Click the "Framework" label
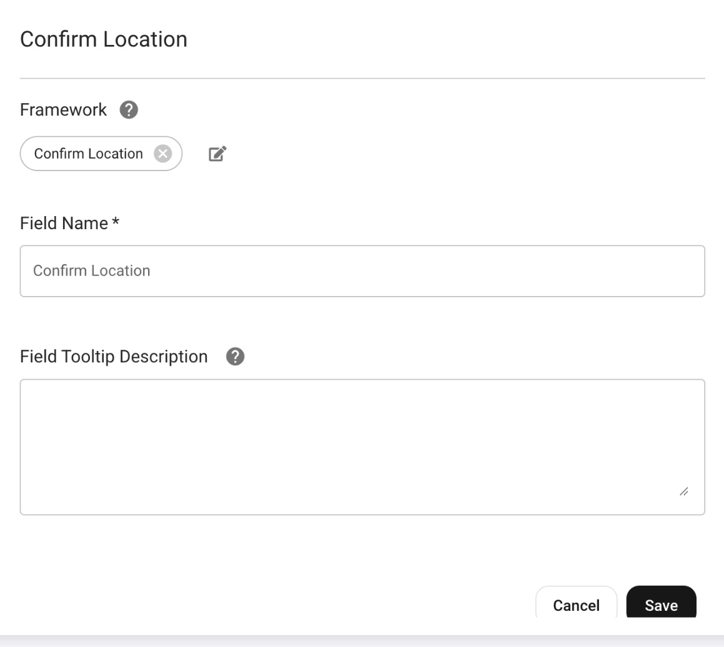This screenshot has width=724, height=647. [63, 110]
